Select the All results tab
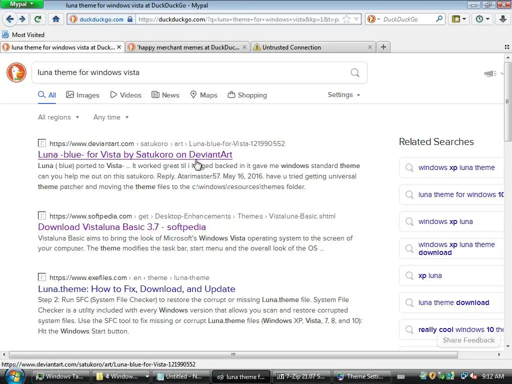The width and height of the screenshot is (512, 384). point(47,95)
